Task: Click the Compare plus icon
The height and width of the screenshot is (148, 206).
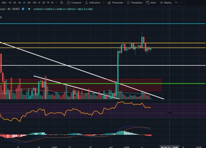Action: click(68, 3)
